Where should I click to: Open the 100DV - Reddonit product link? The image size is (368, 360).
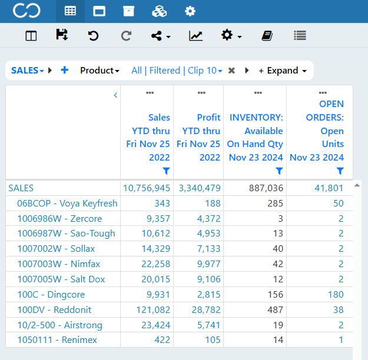click(x=54, y=310)
